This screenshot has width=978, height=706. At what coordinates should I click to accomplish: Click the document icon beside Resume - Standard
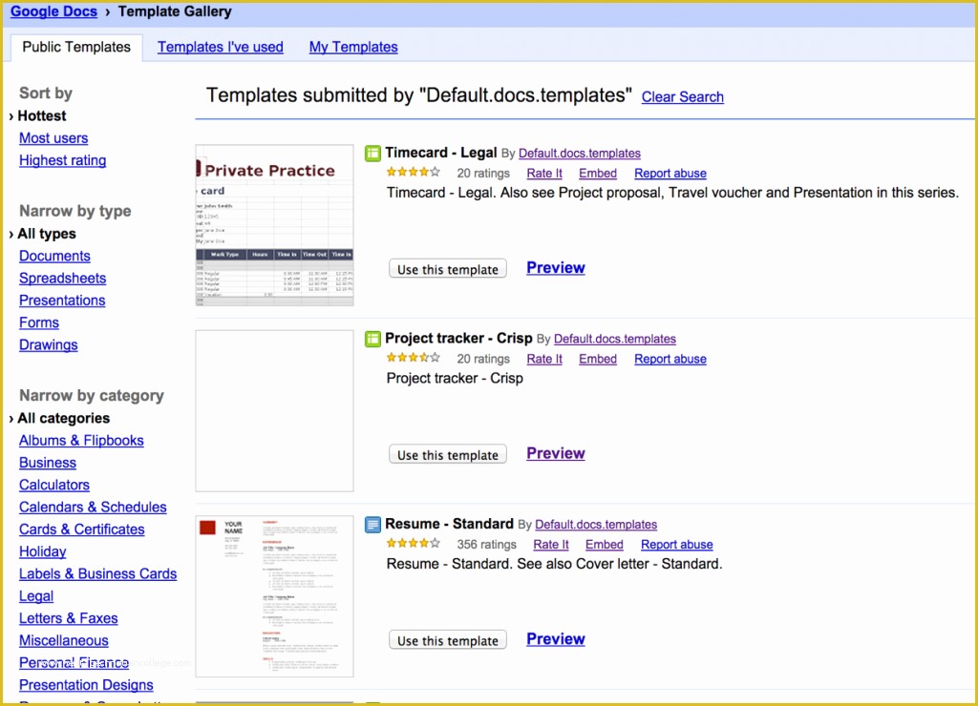pyautogui.click(x=372, y=525)
